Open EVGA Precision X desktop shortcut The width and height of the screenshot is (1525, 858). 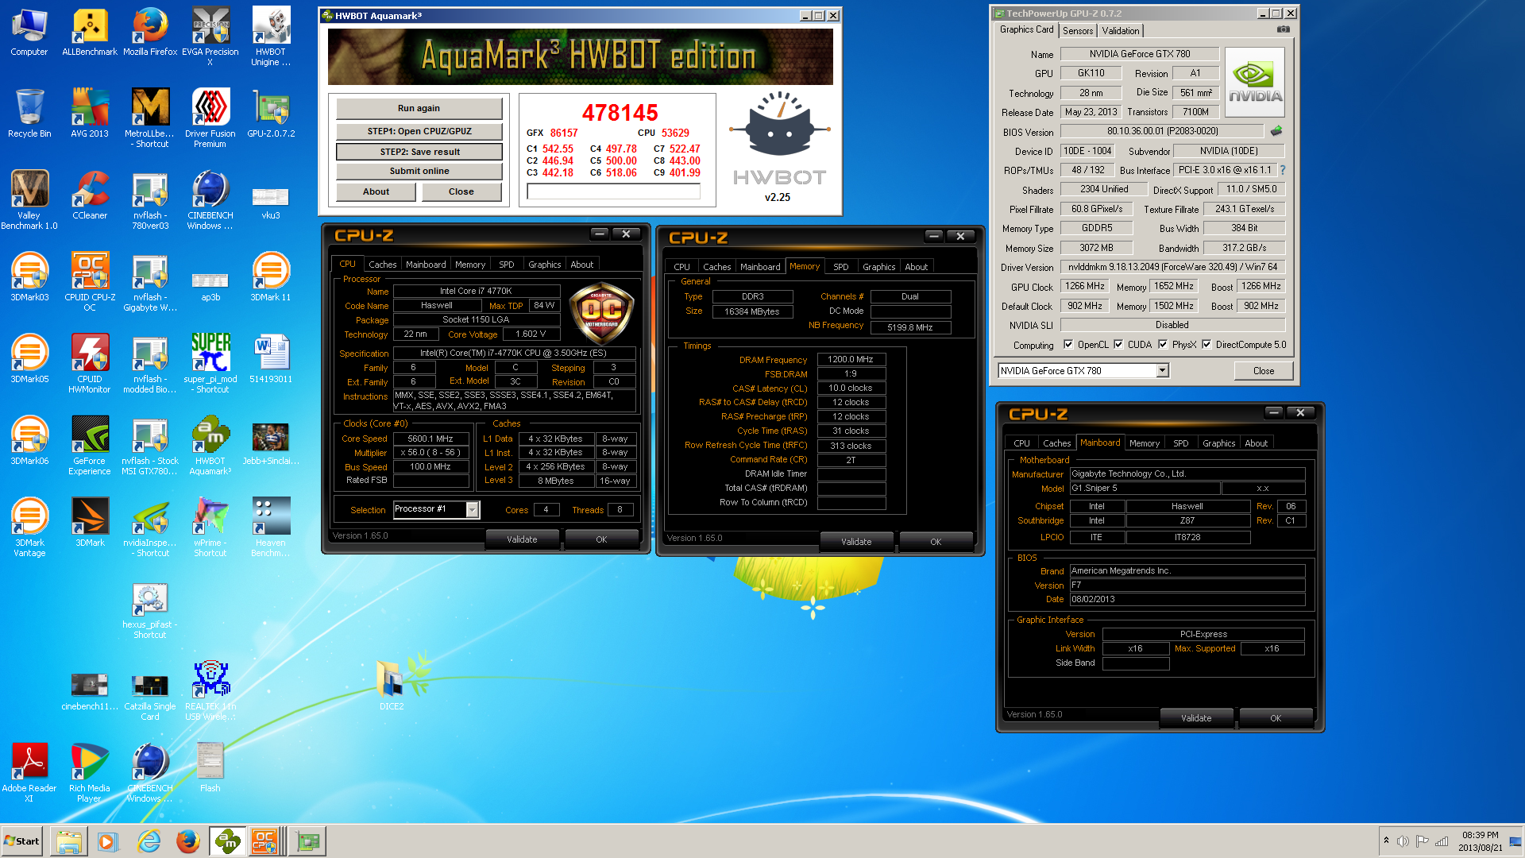click(210, 37)
